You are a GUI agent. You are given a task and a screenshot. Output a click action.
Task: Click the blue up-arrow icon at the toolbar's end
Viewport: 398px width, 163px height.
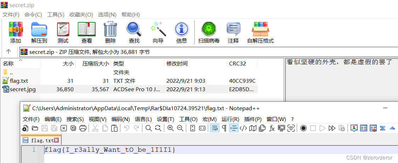click(392, 128)
